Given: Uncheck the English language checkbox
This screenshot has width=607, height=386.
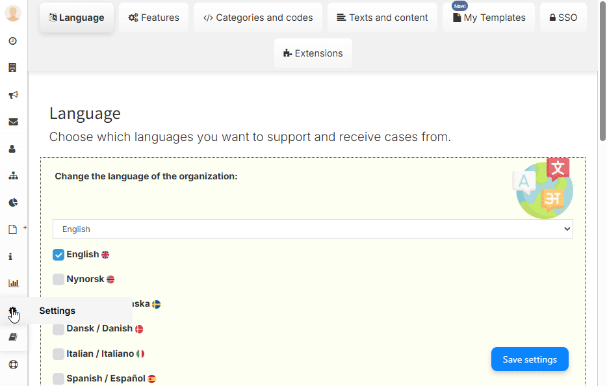Looking at the screenshot, I should click(58, 255).
